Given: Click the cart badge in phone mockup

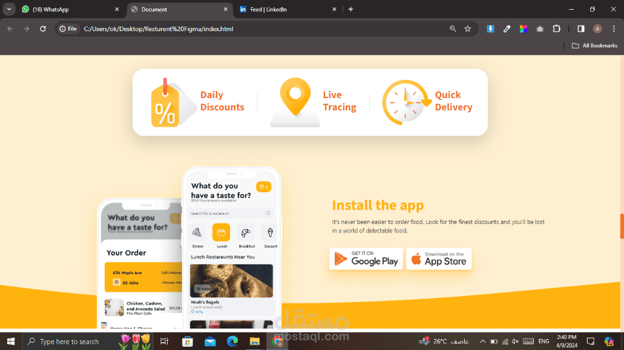Looking at the screenshot, I should tap(263, 186).
